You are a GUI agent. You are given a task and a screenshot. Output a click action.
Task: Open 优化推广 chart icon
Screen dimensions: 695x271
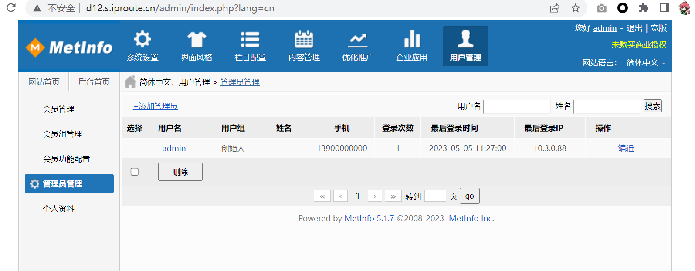(358, 40)
